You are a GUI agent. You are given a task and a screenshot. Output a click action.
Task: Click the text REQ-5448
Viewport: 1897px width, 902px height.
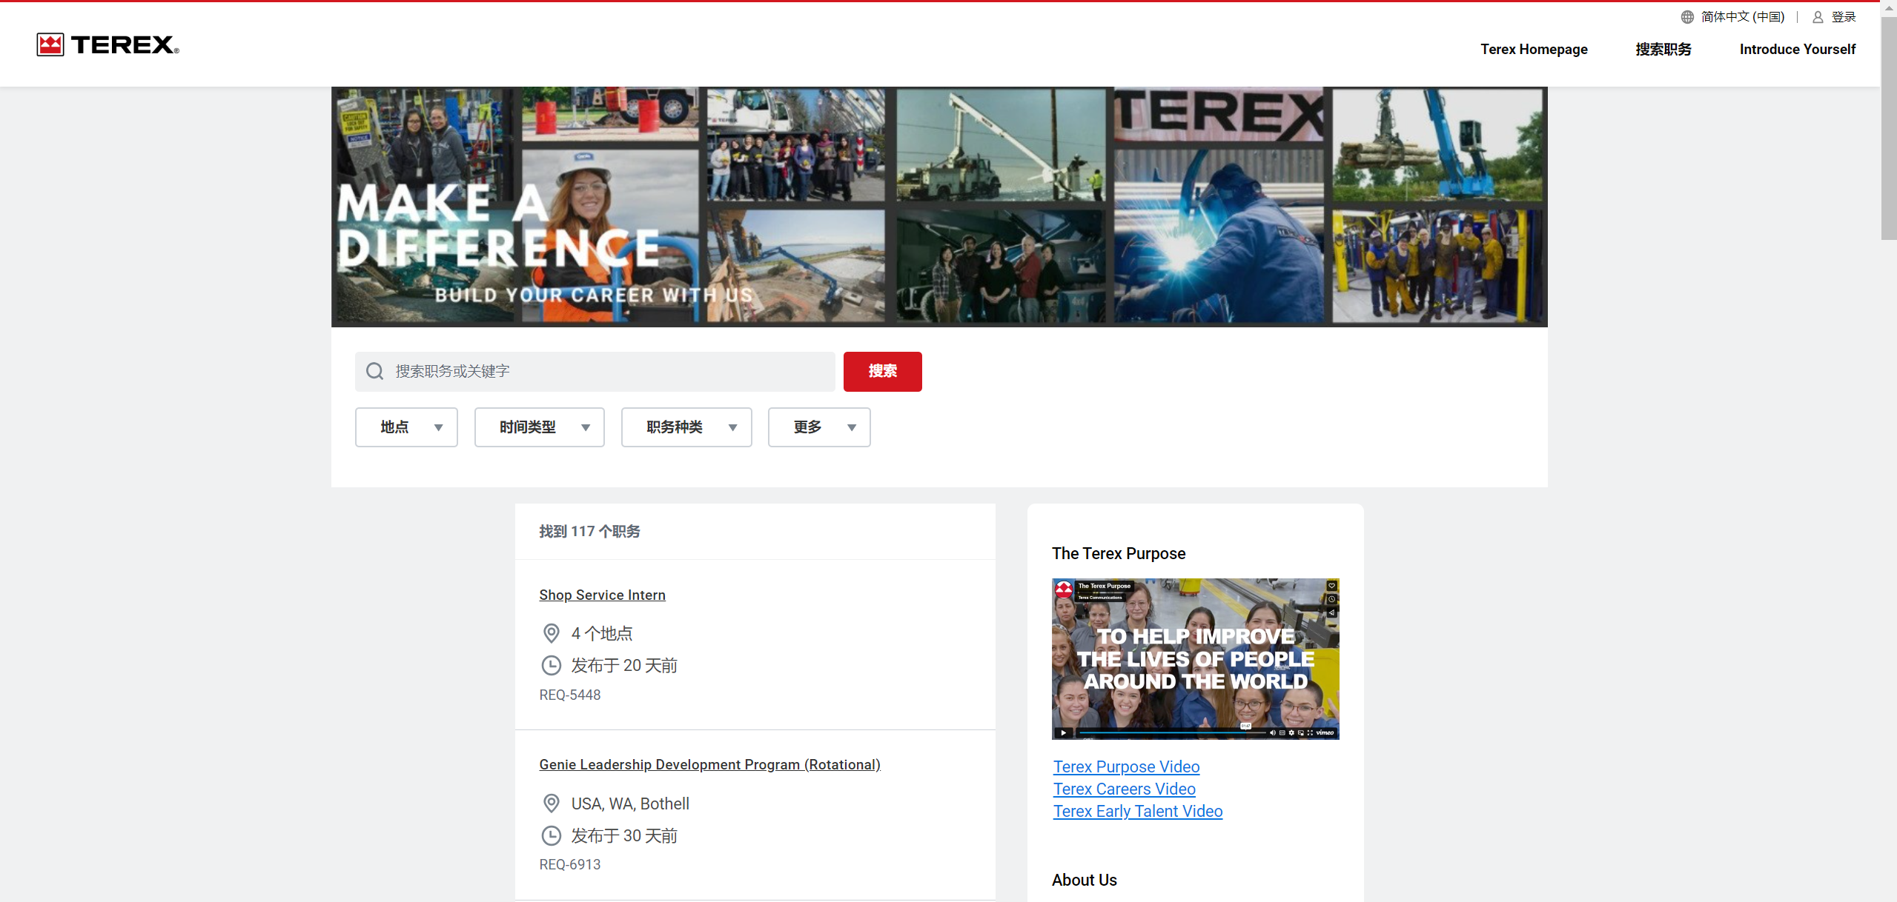coord(569,695)
